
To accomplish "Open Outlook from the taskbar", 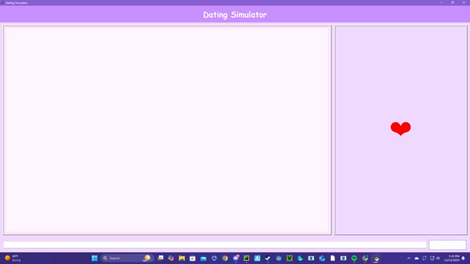I will tap(322, 258).
